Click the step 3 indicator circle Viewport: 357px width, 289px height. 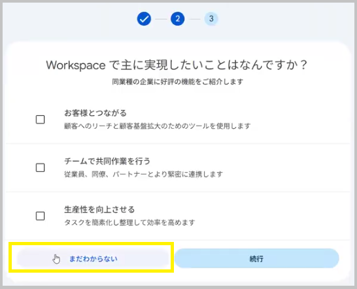click(x=211, y=19)
